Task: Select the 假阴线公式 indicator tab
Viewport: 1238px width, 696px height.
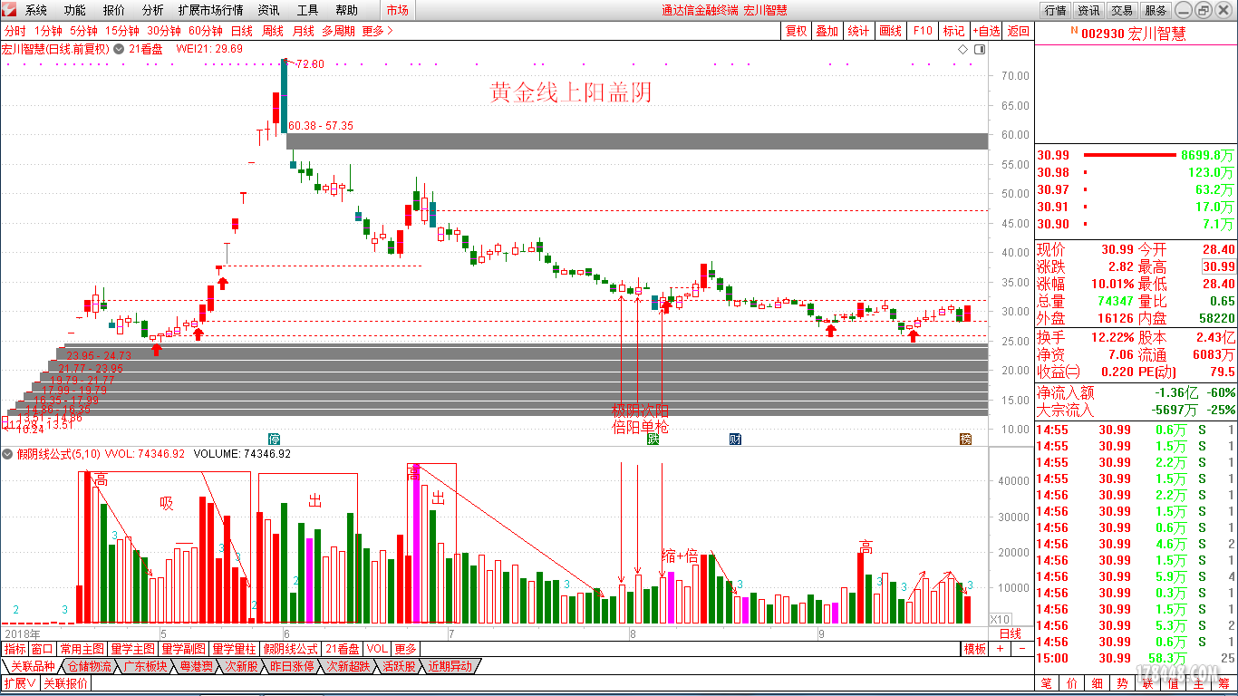Action: (x=291, y=649)
